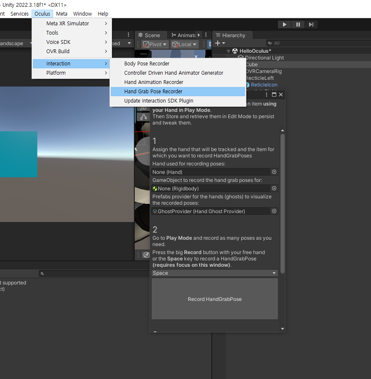
Task: Click the grid snapping icon in Scene toolbar
Action: (210, 44)
